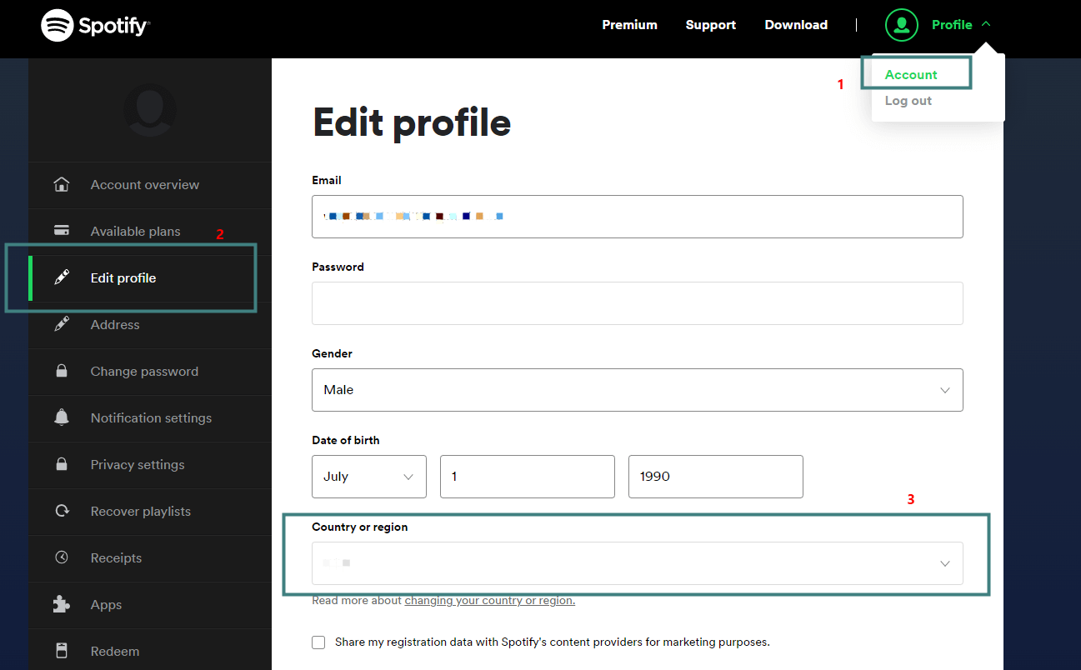The height and width of the screenshot is (670, 1081).
Task: Expand the Country or region dropdown
Action: [x=637, y=562]
